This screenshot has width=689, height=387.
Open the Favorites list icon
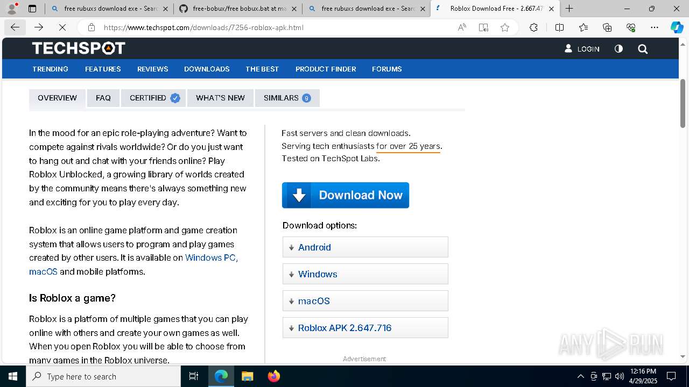tap(583, 27)
